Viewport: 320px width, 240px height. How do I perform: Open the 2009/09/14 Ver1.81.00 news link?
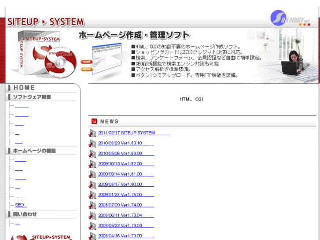[x=126, y=174]
